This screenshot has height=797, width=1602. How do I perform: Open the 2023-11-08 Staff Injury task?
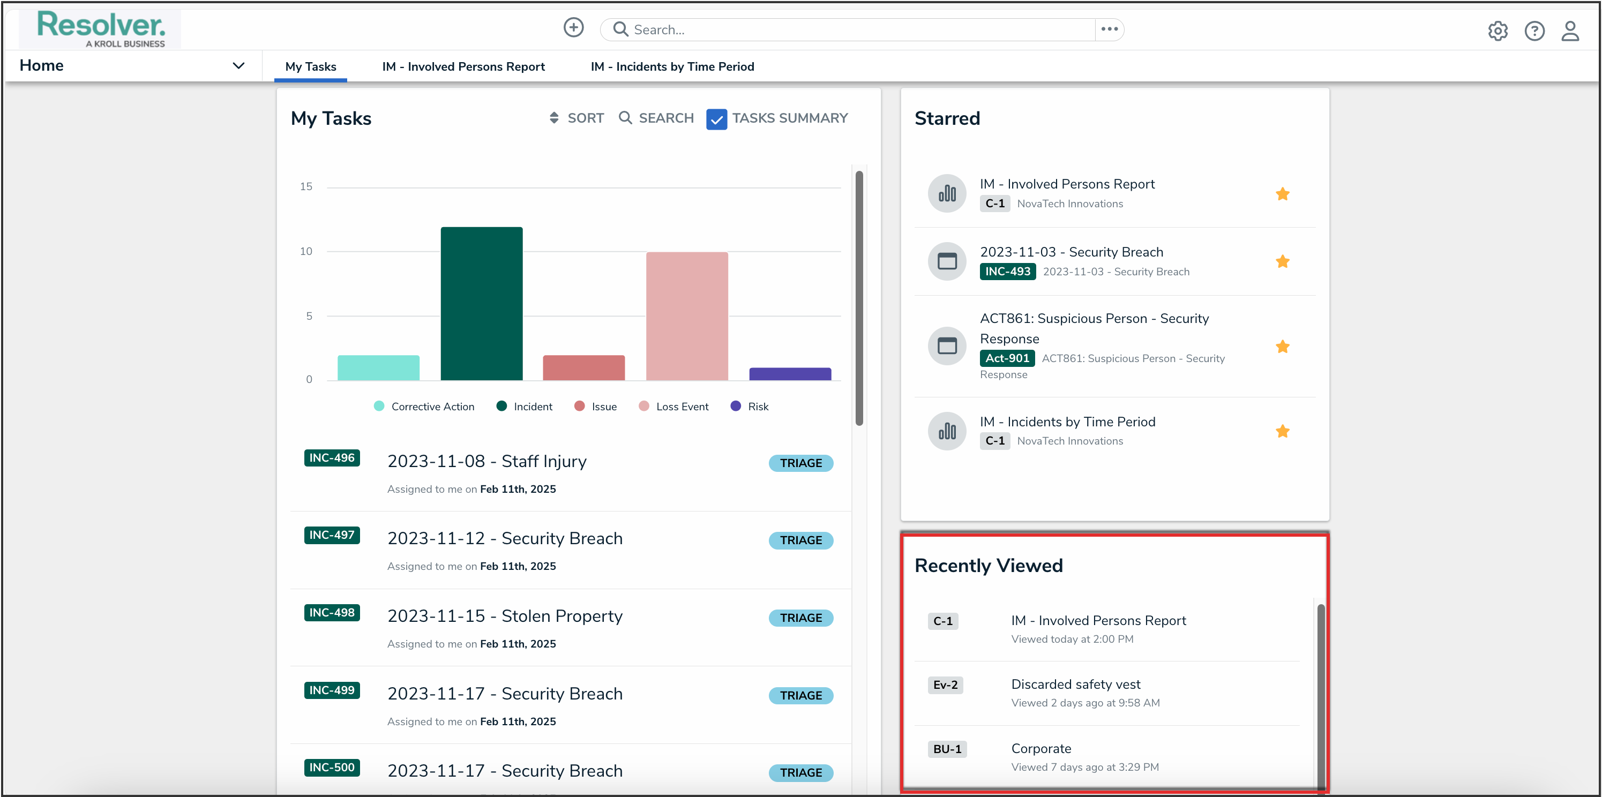[486, 461]
